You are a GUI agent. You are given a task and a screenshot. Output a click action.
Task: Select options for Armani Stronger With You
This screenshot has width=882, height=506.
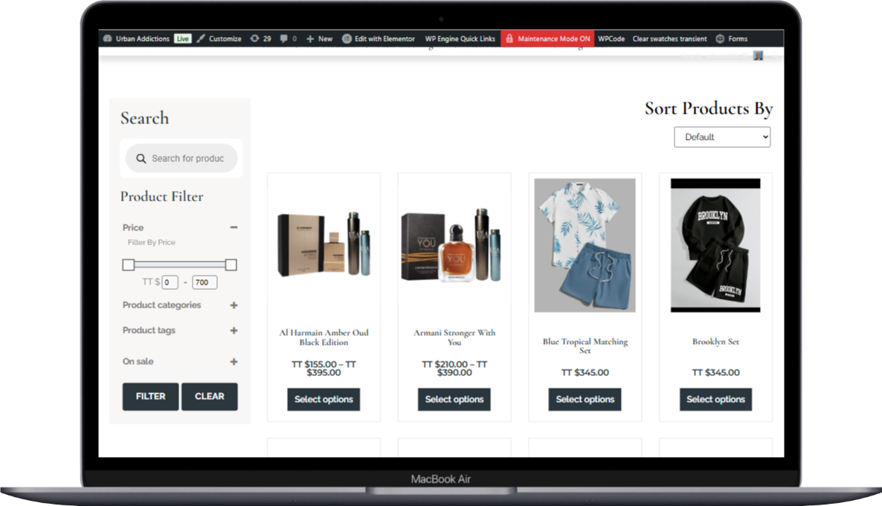pyautogui.click(x=454, y=399)
